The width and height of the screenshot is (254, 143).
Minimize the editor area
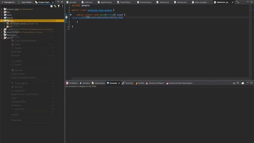248,2
